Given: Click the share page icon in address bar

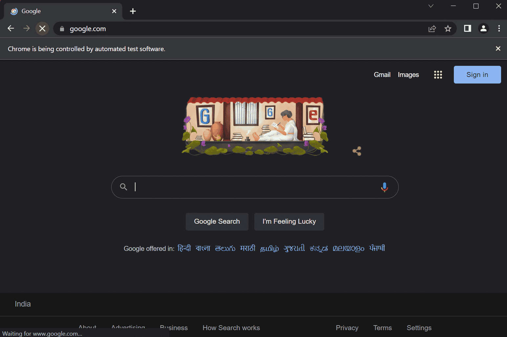Looking at the screenshot, I should [432, 29].
